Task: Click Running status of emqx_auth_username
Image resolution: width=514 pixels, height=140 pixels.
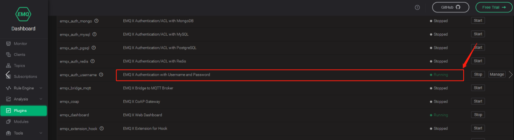Action: (x=439, y=75)
